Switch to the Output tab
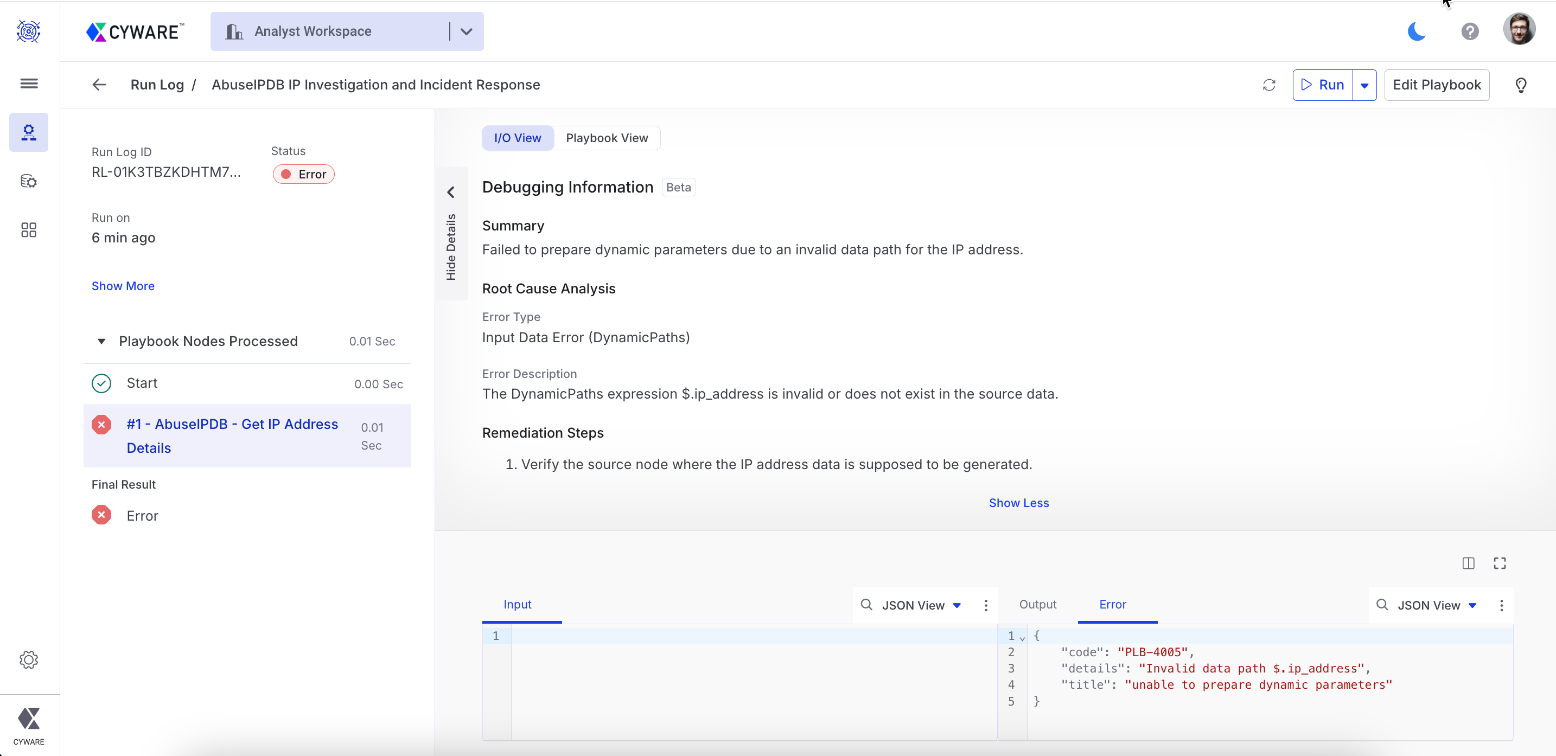Screen dimensions: 1556x756 point(1037,605)
